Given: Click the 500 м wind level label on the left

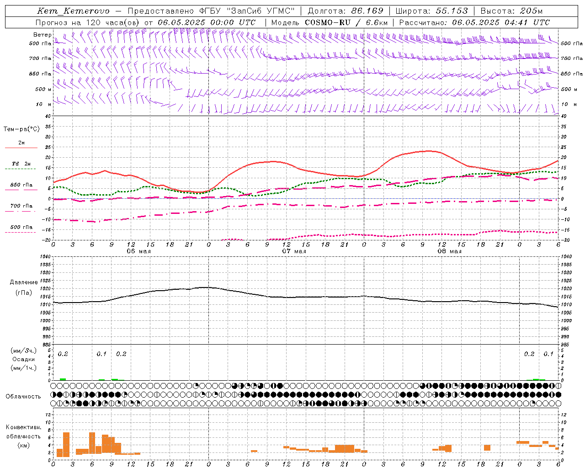Looking at the screenshot, I should pos(44,89).
